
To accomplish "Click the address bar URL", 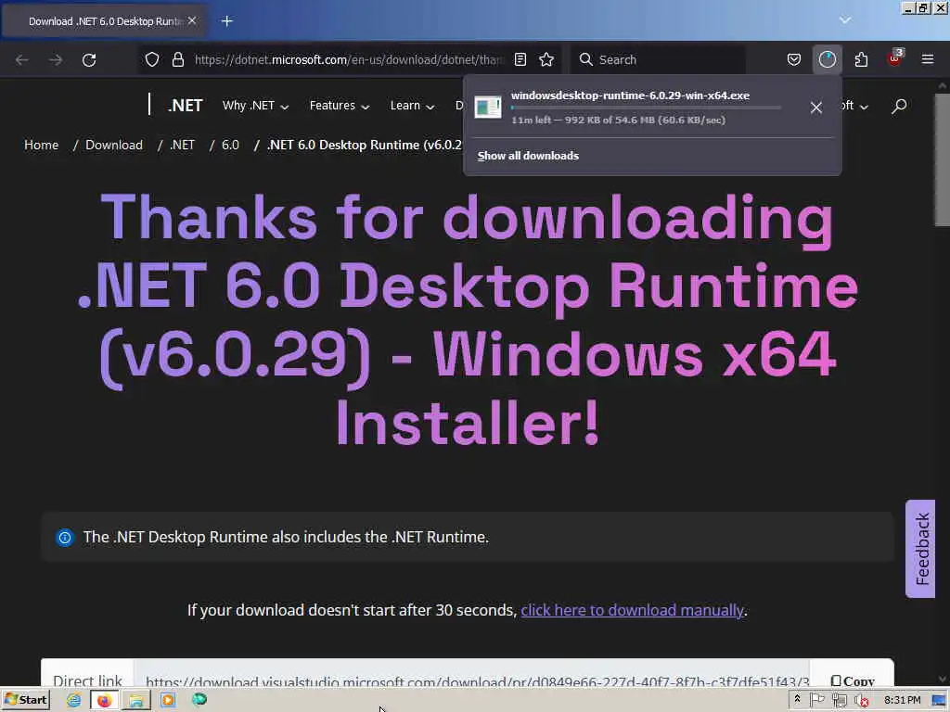I will (349, 59).
